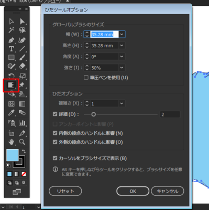This screenshot has height=210, width=209.
Task: Select the Lasso tool
Action: [x=22, y=30]
